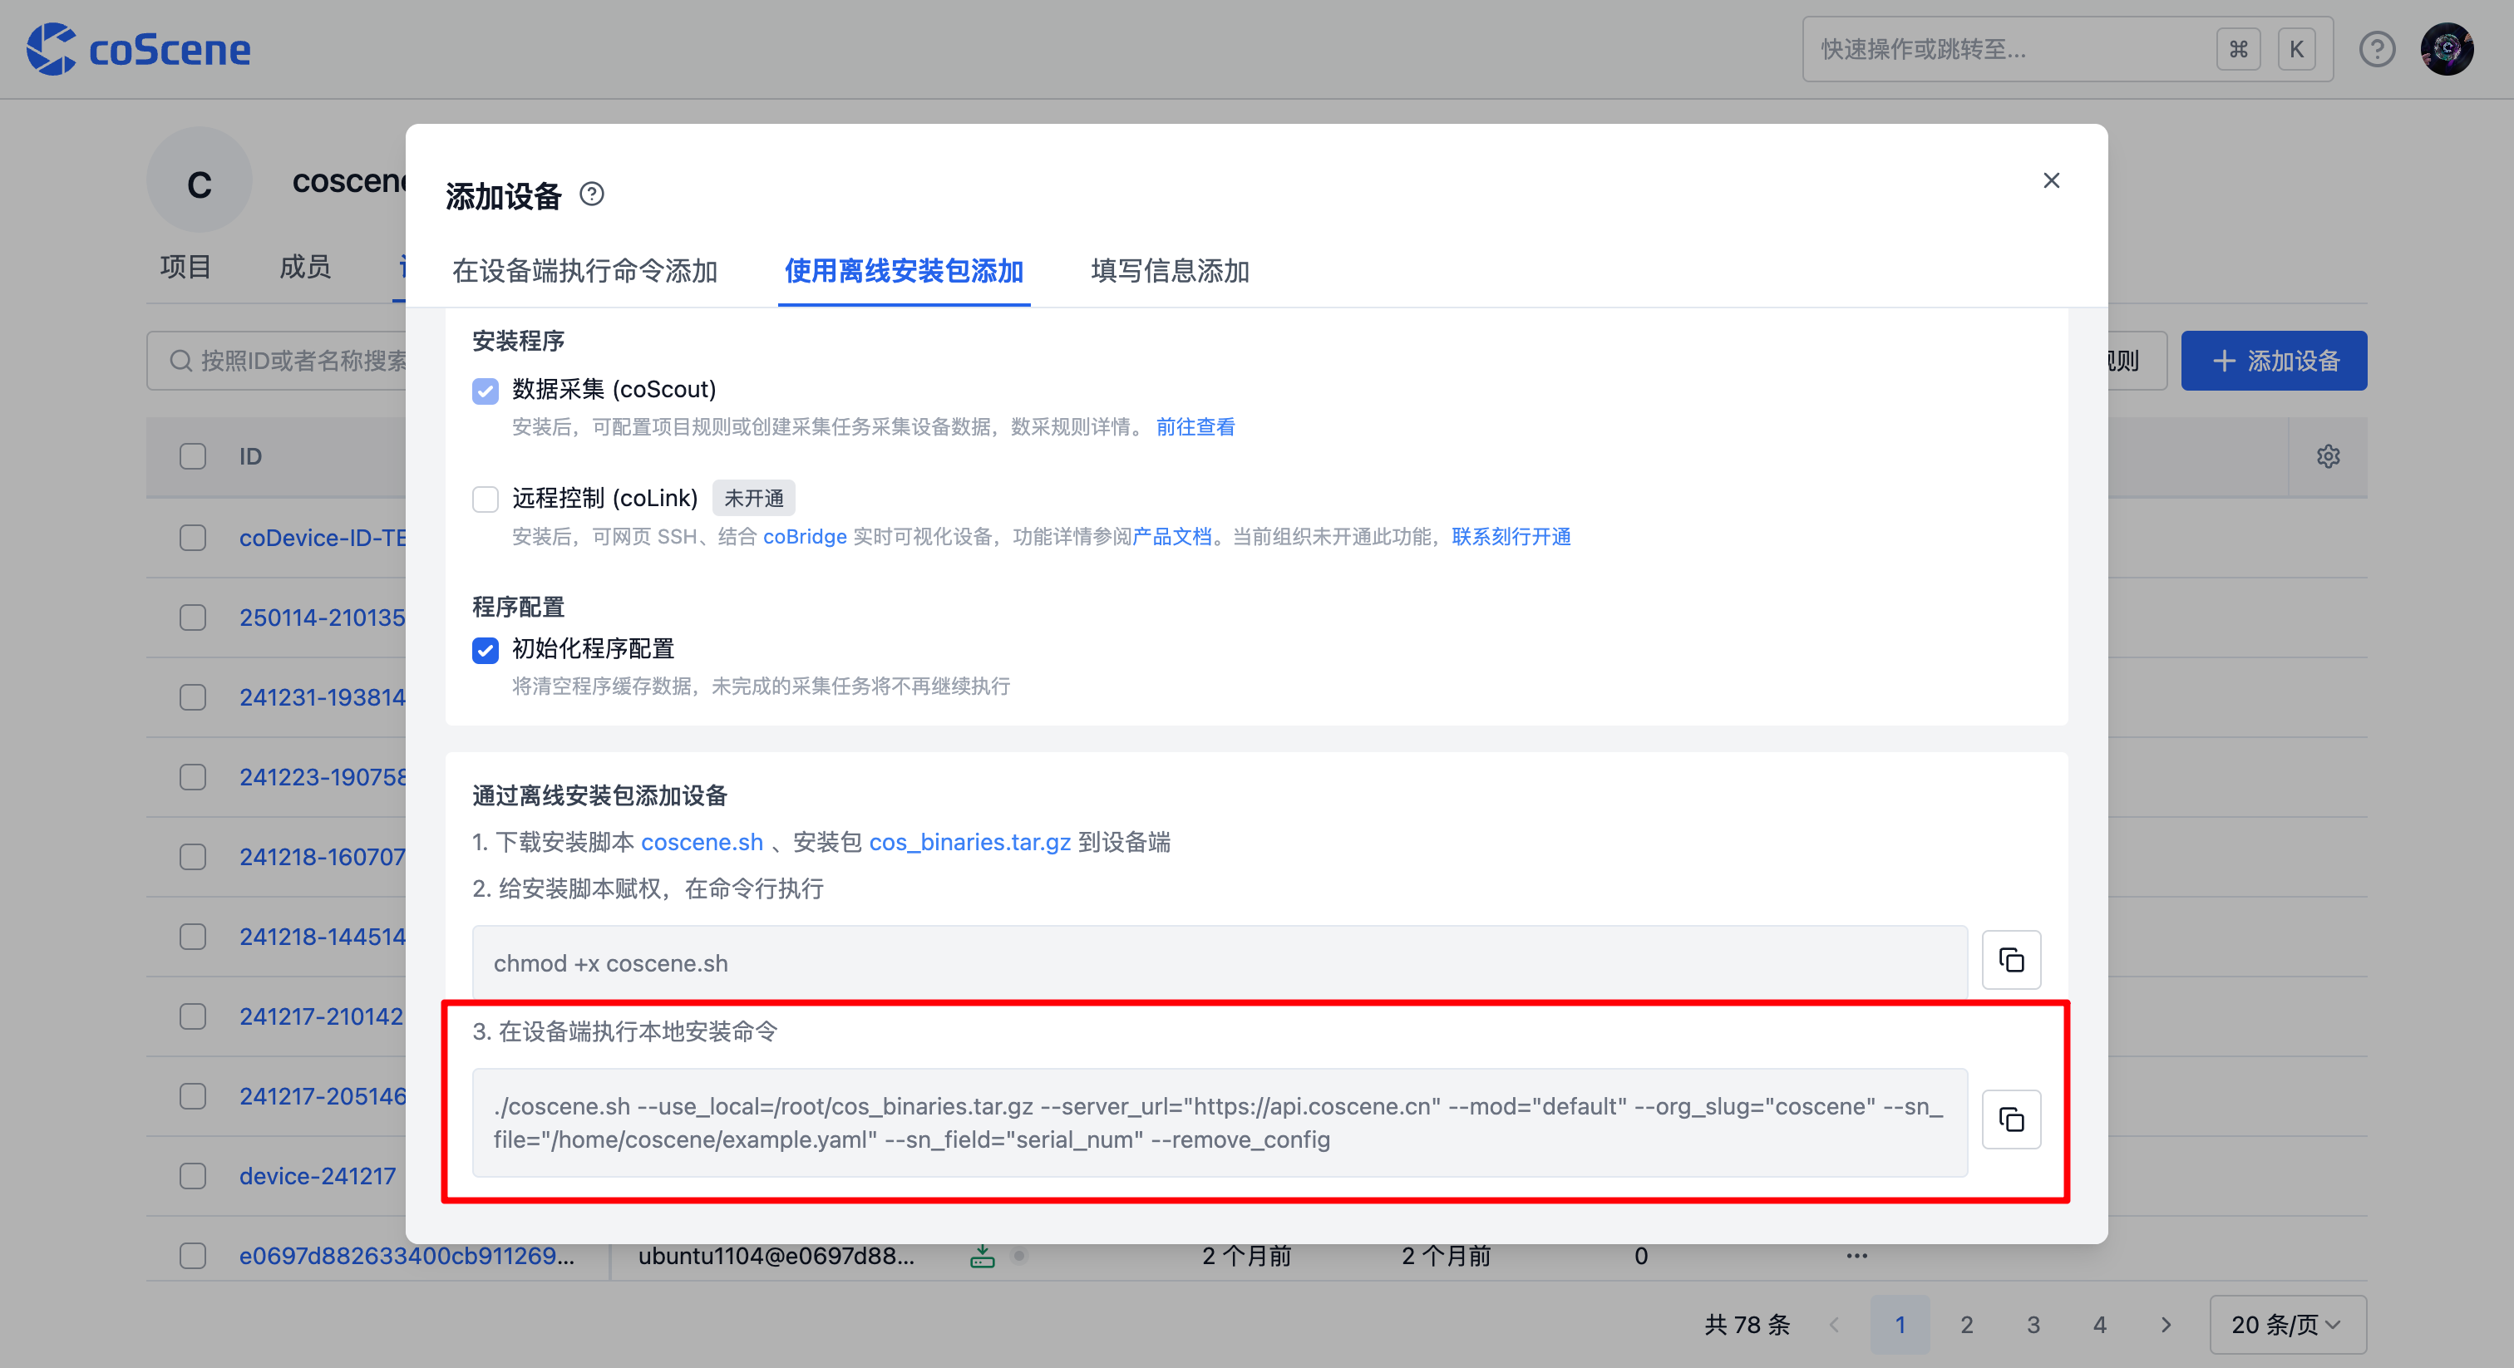Uncheck 初始化程序配置 checkbox
Screen dimensions: 2514x1368
pos(485,650)
